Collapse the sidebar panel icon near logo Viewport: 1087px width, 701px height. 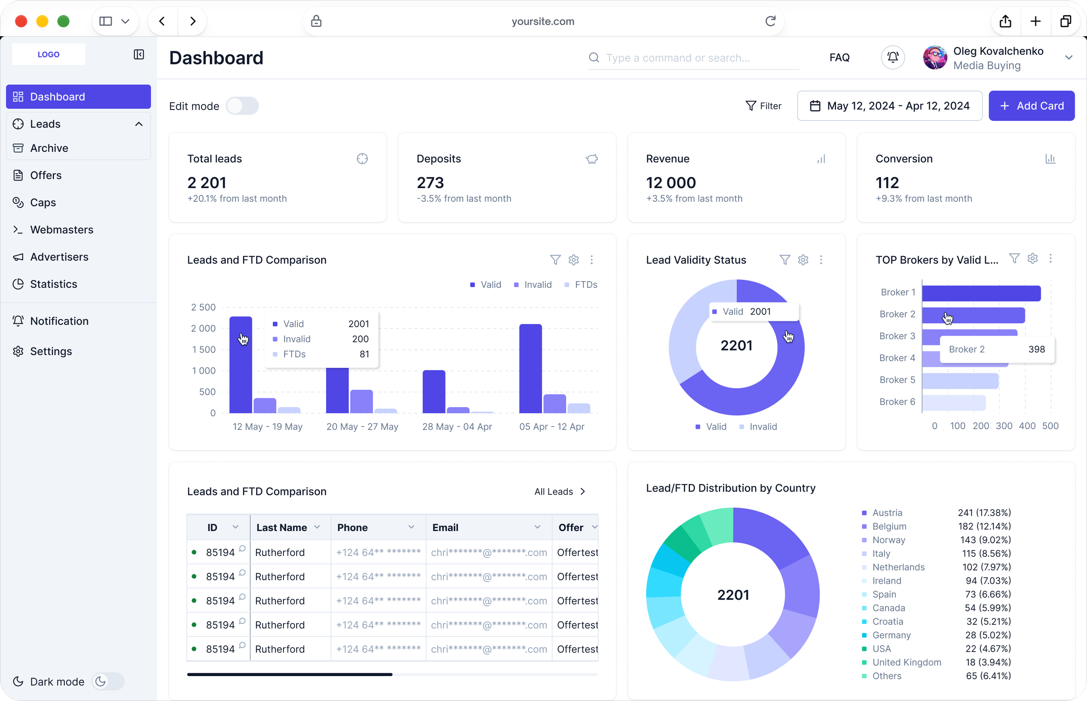pyautogui.click(x=139, y=55)
